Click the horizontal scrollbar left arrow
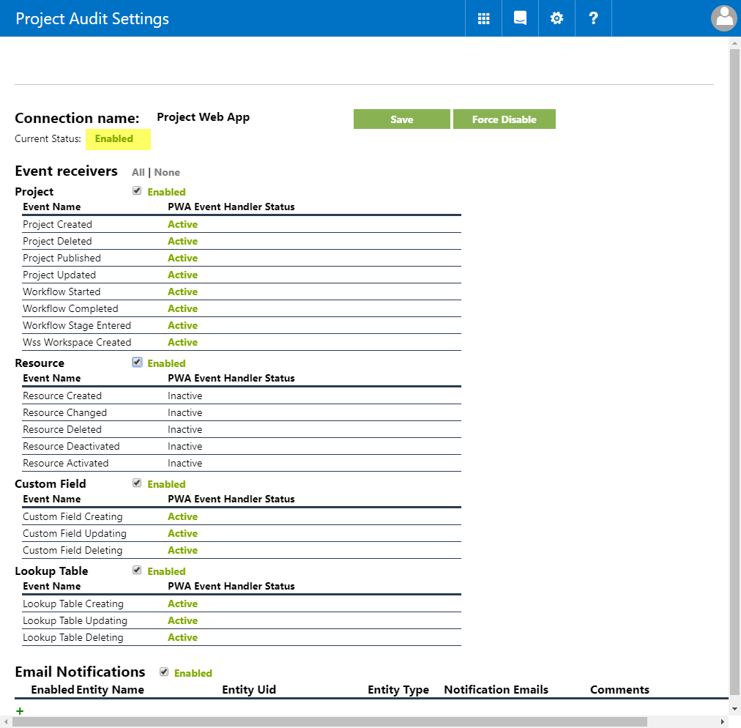This screenshot has height=728, width=741. click(x=6, y=722)
